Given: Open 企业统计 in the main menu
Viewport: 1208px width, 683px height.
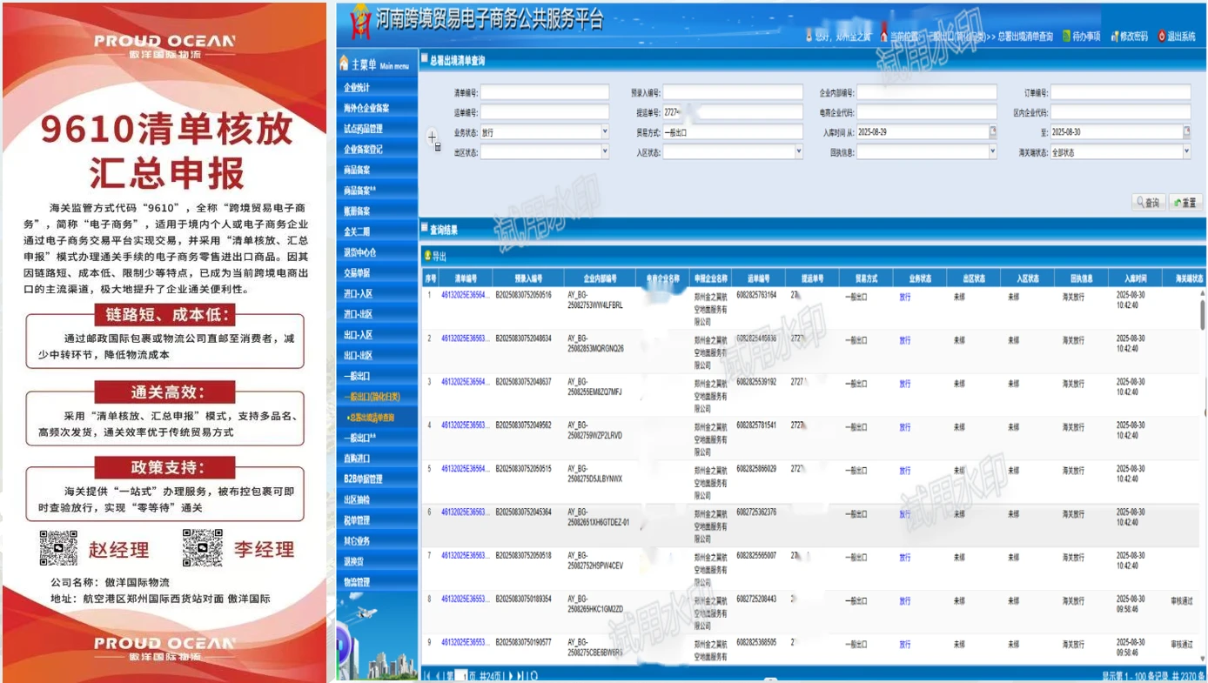Looking at the screenshot, I should 357,88.
